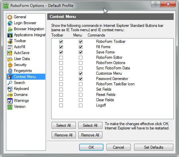The image size is (179, 157).
Task: Open the Search category label
Action: pyautogui.click(x=20, y=83)
